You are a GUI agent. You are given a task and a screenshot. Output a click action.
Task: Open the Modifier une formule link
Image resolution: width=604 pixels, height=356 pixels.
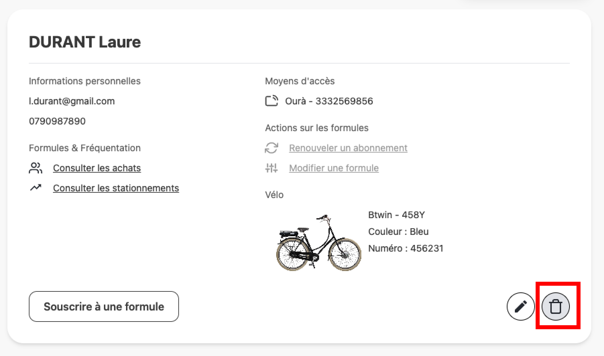click(334, 168)
